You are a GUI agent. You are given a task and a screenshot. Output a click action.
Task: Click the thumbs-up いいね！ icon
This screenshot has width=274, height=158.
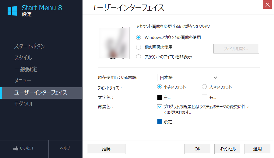point(16,148)
